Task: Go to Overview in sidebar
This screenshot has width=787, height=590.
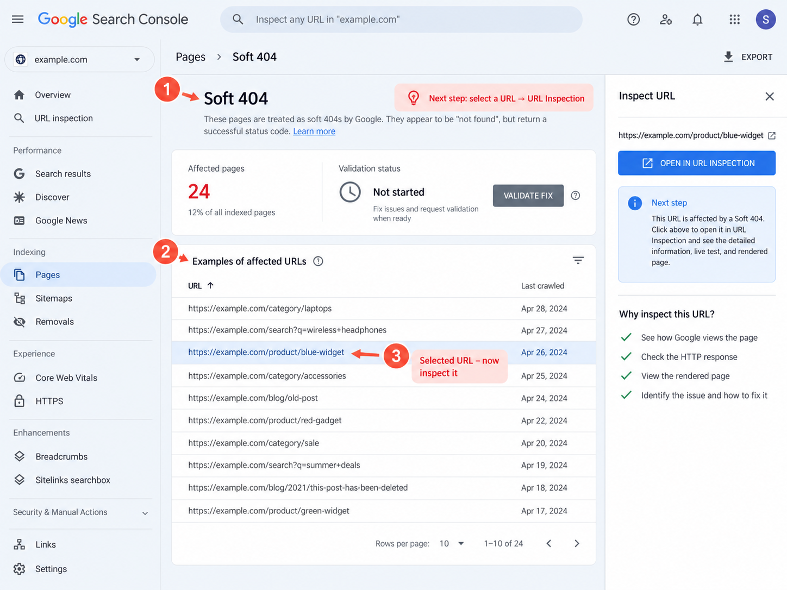Action: tap(53, 95)
